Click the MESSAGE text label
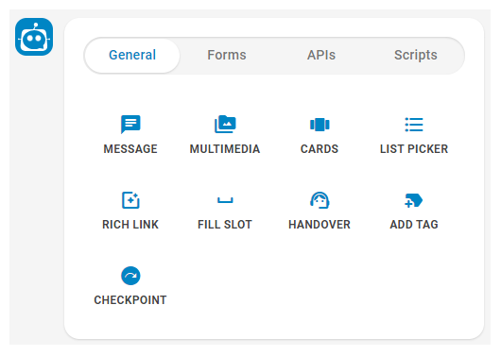 tap(130, 149)
